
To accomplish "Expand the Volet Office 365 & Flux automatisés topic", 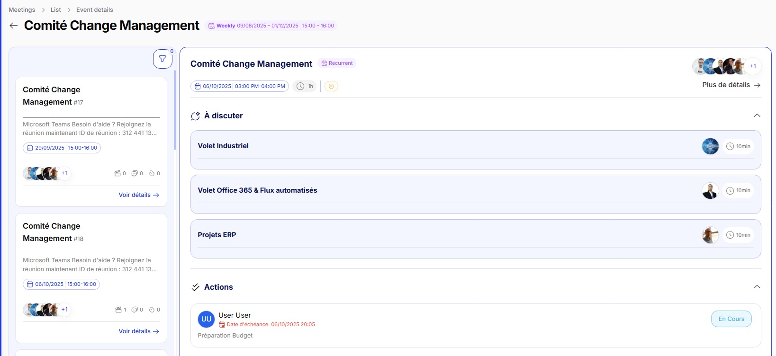I will click(257, 190).
